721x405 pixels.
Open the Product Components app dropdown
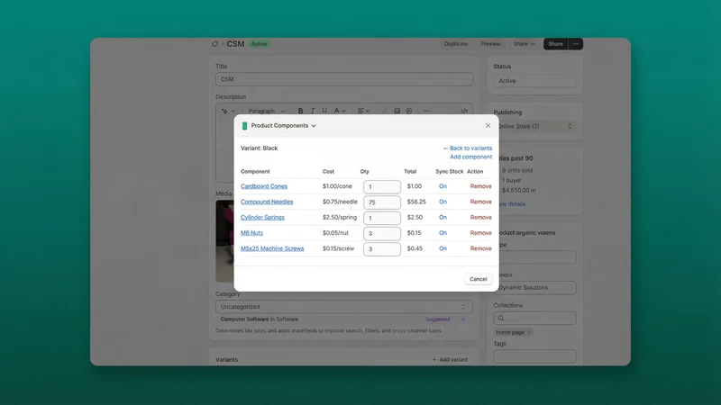[283, 125]
